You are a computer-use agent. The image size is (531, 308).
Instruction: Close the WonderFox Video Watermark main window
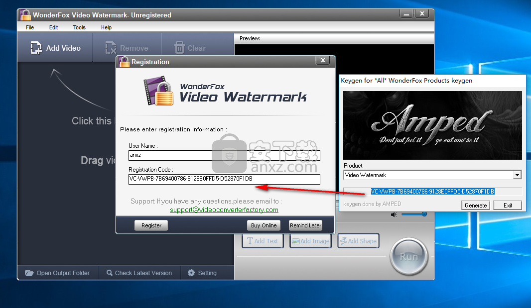click(422, 14)
